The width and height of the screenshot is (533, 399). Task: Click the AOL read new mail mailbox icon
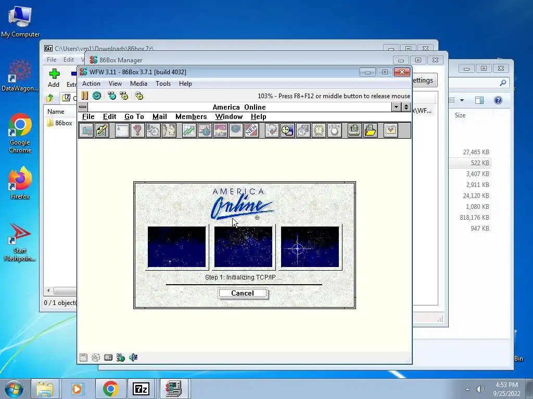point(87,130)
